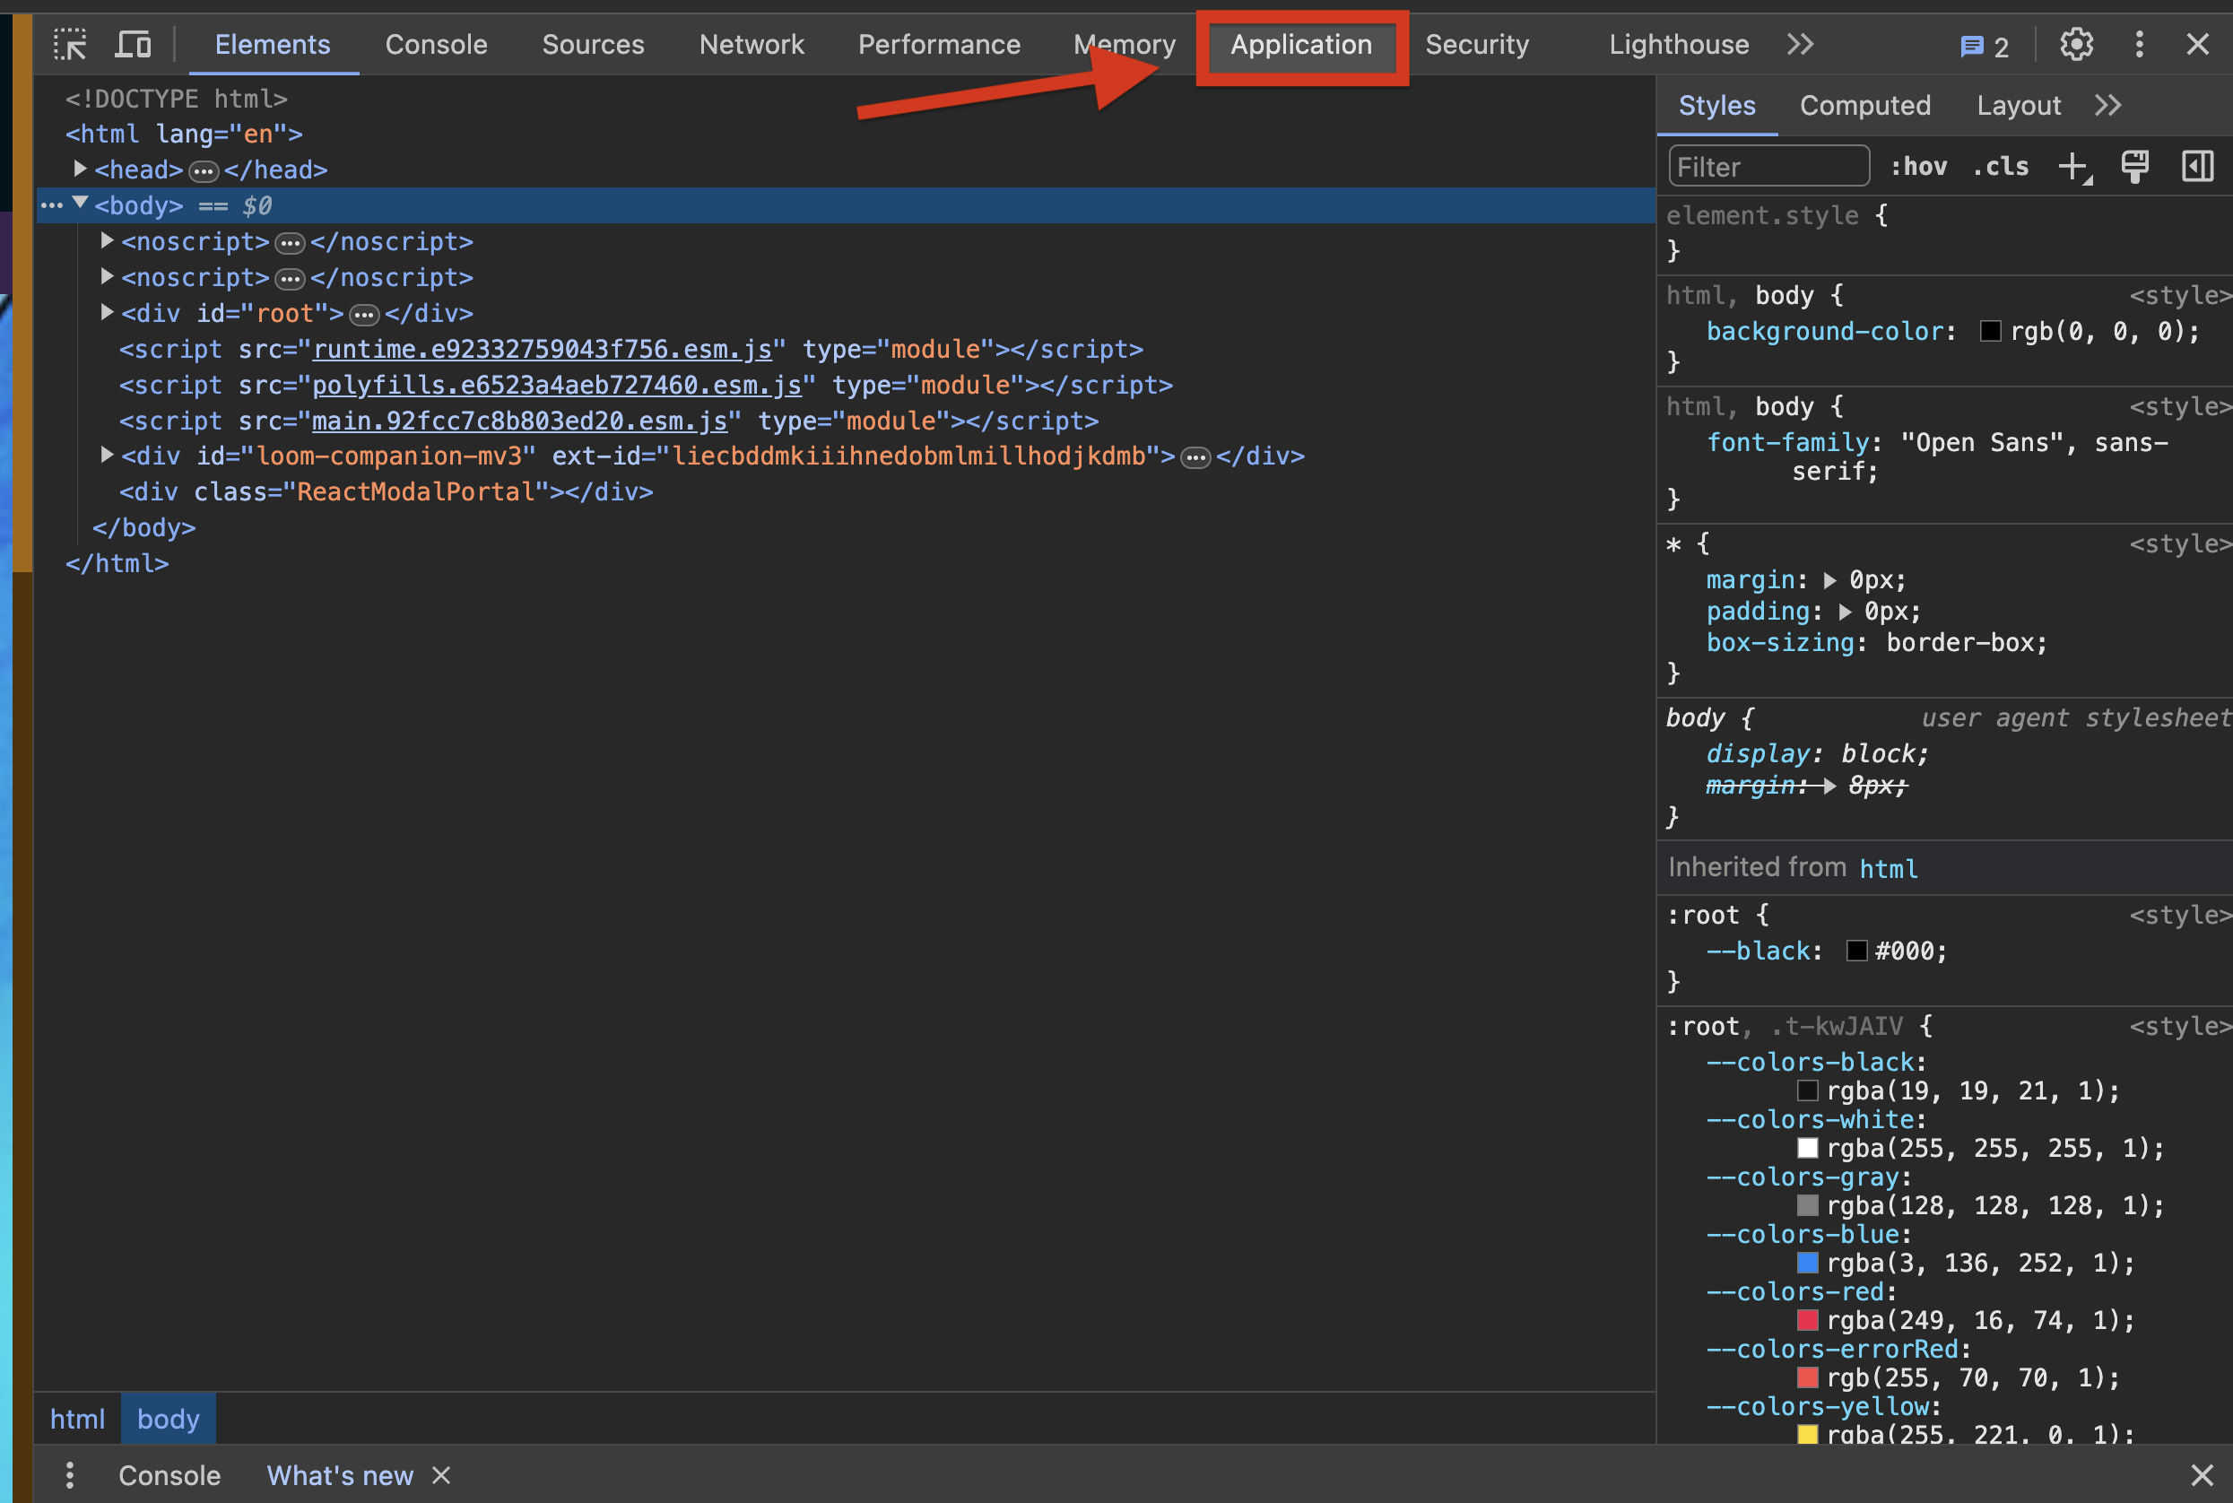2233x1503 pixels.
Task: Open the --colors-gray color swatch
Action: pos(1808,1205)
